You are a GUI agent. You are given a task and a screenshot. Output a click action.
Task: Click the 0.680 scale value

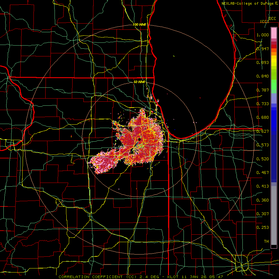(263, 117)
